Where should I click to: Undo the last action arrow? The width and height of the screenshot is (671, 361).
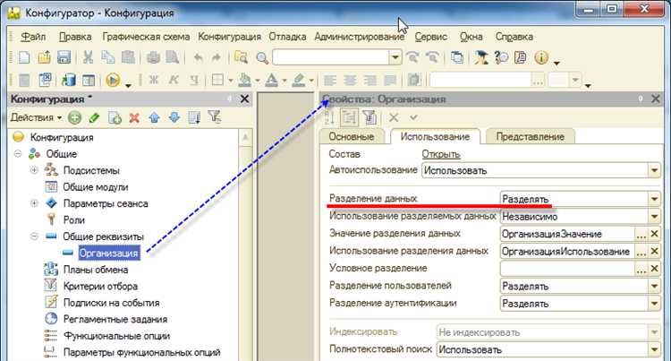coord(198,57)
